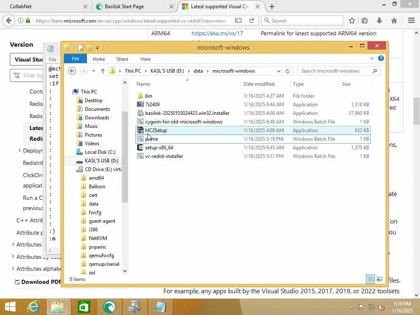
Task: Go to browser home page icon
Action: pyautogui.click(x=394, y=21)
